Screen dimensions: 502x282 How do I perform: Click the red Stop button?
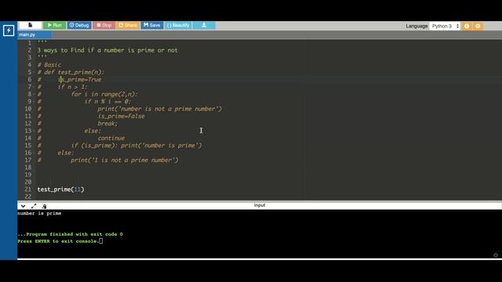click(104, 25)
